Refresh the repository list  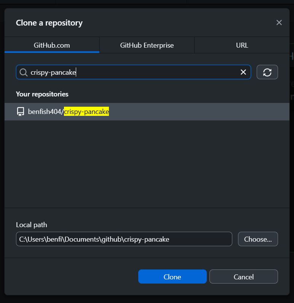point(267,72)
